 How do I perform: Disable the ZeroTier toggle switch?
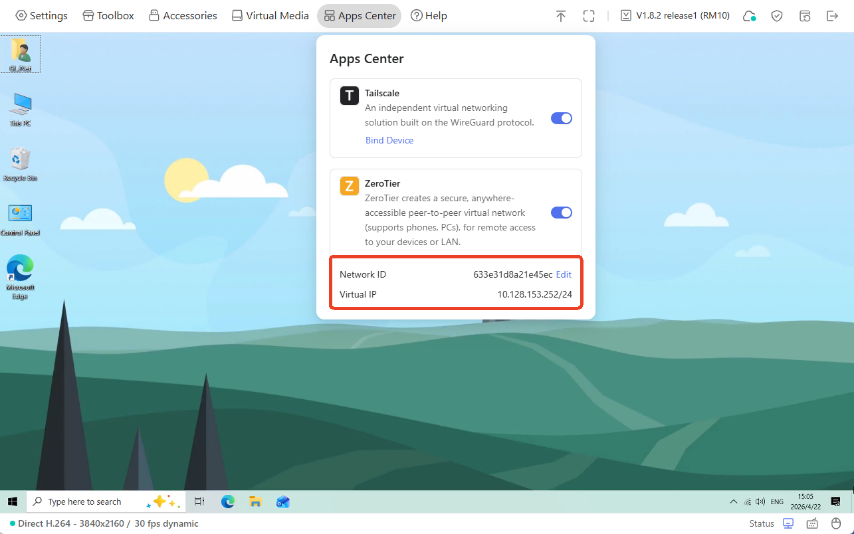[562, 213]
